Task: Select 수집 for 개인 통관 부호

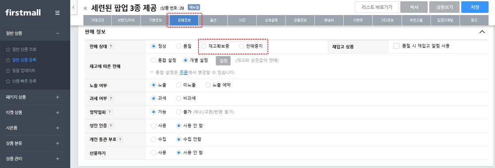Action: pos(154,139)
